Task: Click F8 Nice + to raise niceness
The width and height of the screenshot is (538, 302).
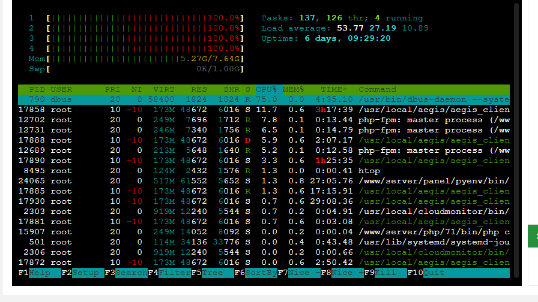Action: 342,273
